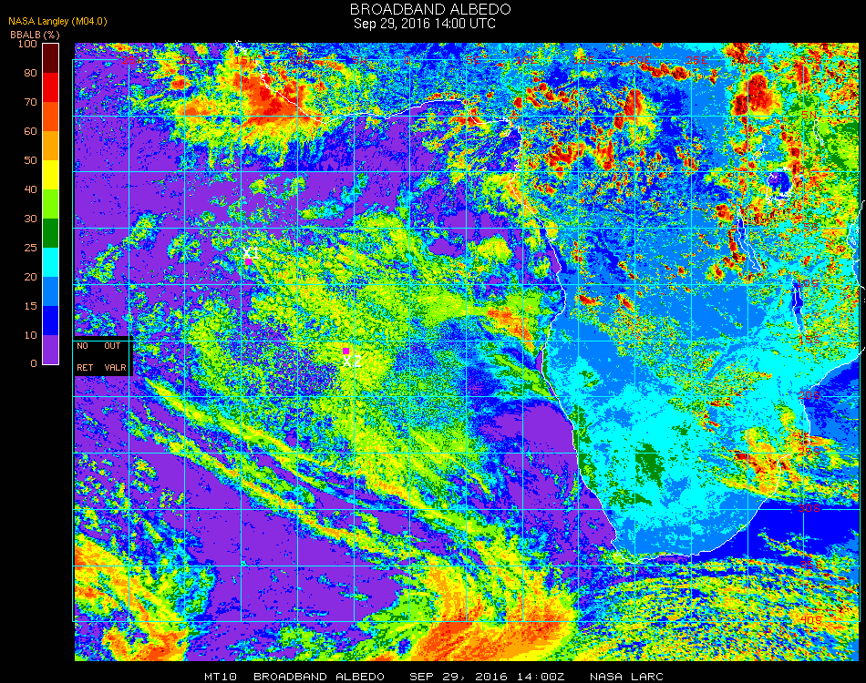Click the '40S' latitude label

click(810, 620)
